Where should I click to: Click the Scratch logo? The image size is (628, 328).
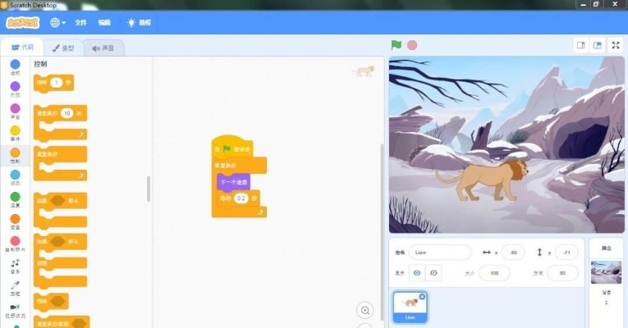coord(22,22)
